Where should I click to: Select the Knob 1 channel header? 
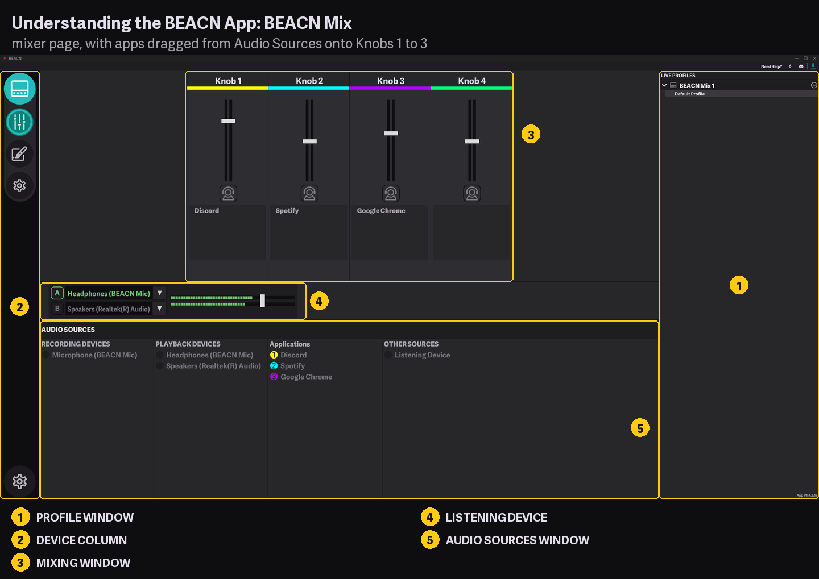228,81
